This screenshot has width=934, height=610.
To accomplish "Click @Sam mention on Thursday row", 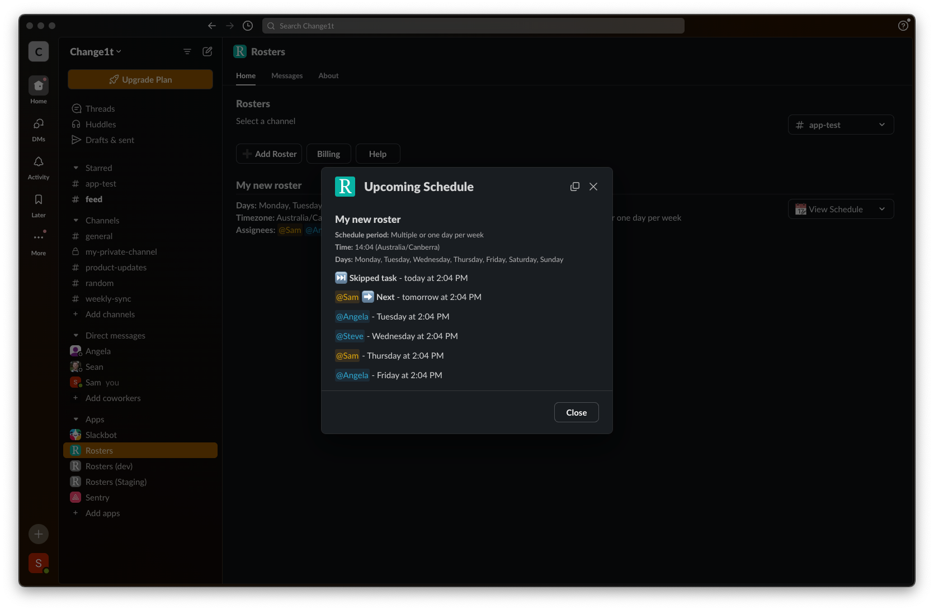I will 347,355.
